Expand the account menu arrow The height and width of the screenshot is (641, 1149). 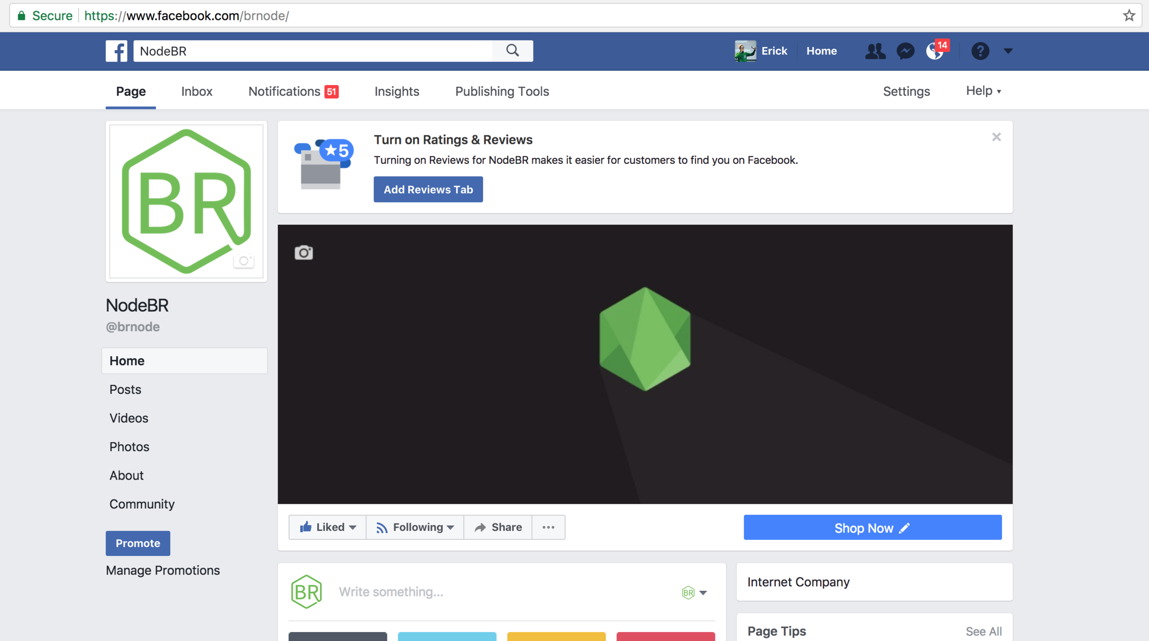click(1008, 51)
